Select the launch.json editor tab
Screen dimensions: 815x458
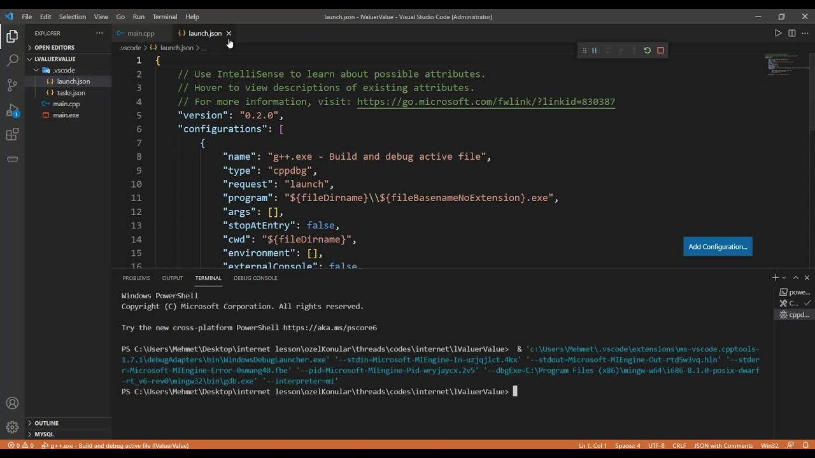[204, 33]
